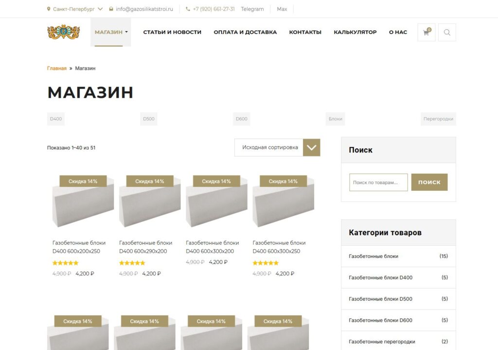Open product title Газобетонные блоки D400 600x200x250
Image resolution: width=498 pixels, height=350 pixels.
pos(79,247)
